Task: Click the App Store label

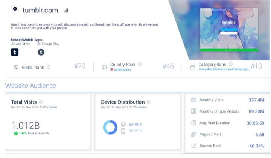Action: click(23, 44)
